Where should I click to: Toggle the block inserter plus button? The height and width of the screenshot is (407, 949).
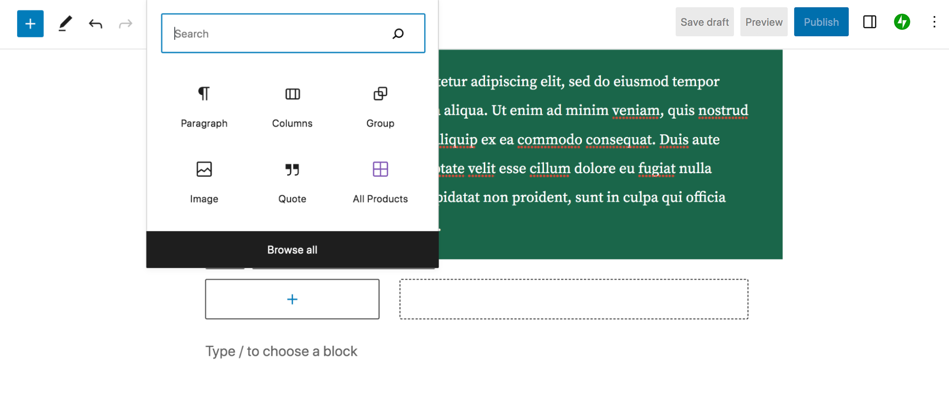point(30,23)
